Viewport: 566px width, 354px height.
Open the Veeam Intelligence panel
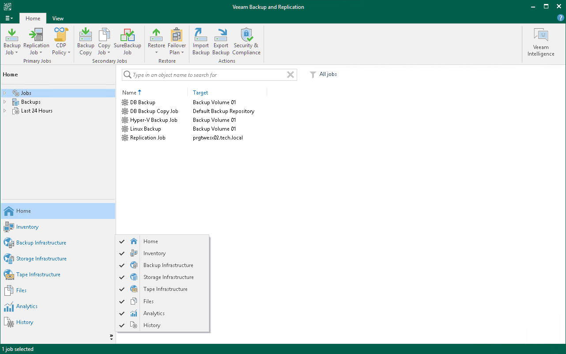coord(541,42)
